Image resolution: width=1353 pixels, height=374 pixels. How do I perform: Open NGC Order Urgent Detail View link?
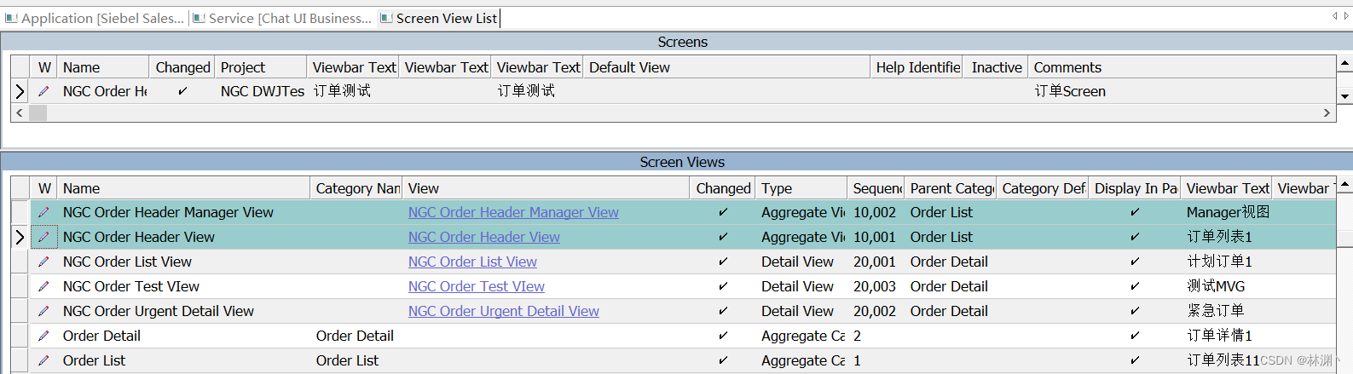503,311
